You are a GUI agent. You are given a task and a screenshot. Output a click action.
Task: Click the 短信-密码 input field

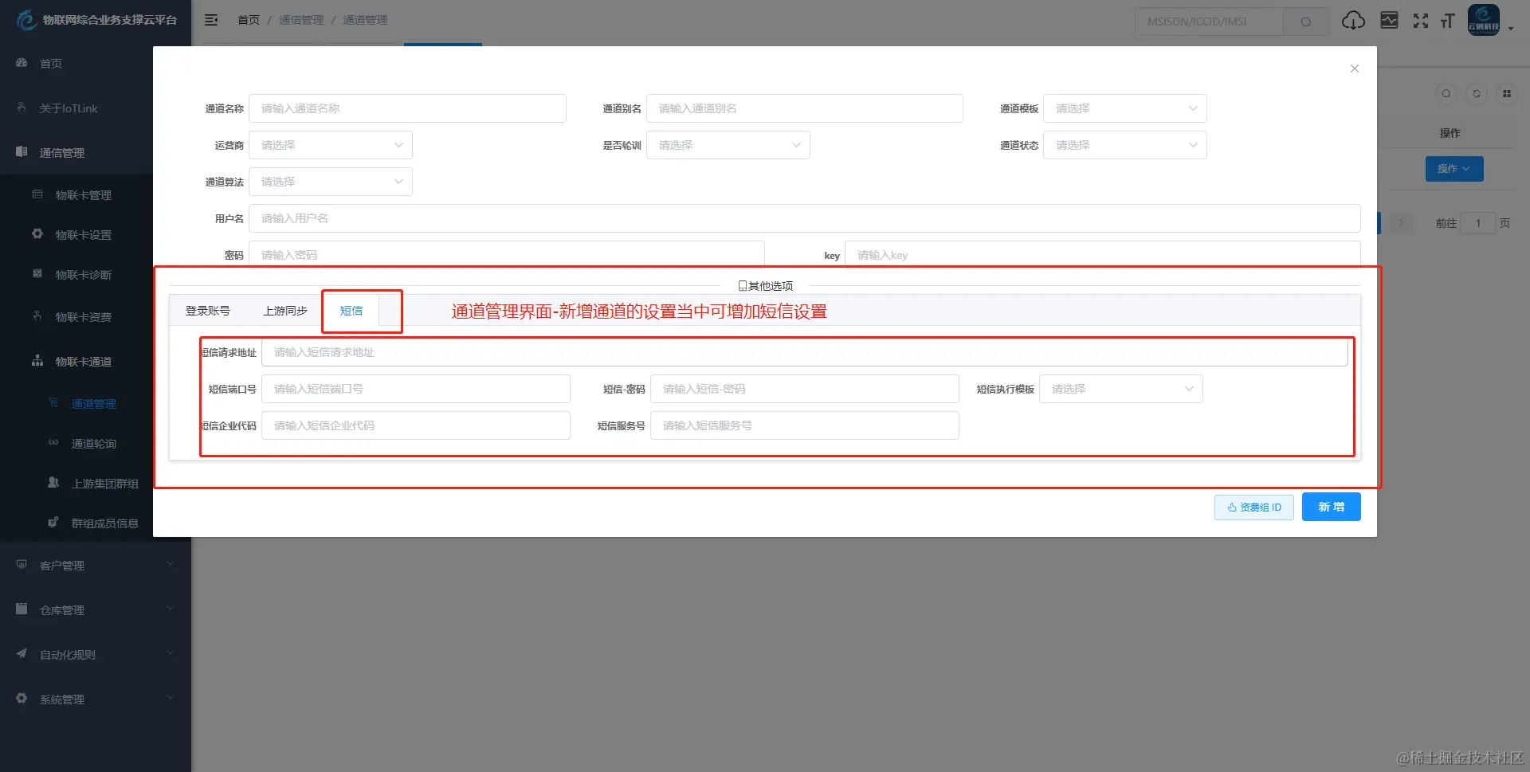pos(805,389)
